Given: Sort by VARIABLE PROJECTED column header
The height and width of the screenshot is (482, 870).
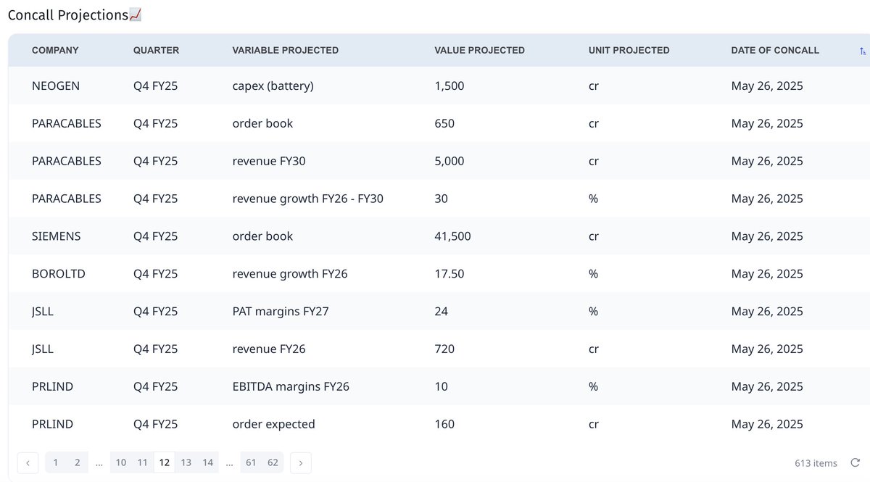Looking at the screenshot, I should (x=285, y=51).
